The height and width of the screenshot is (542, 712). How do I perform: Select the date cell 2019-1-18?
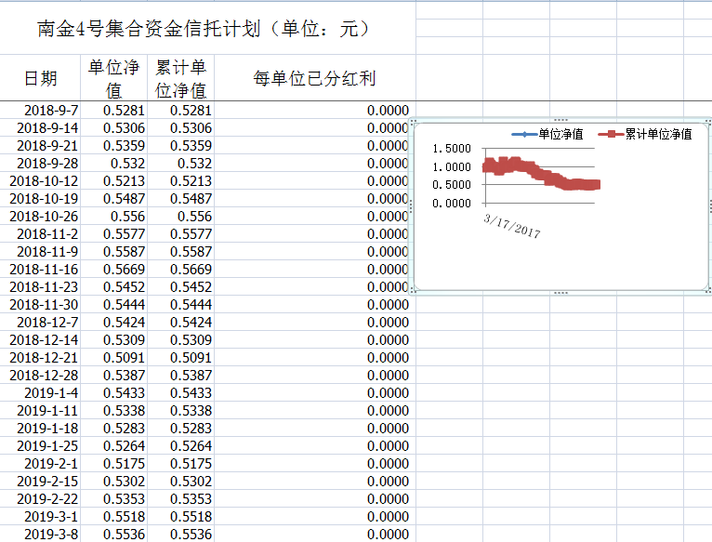pos(40,428)
